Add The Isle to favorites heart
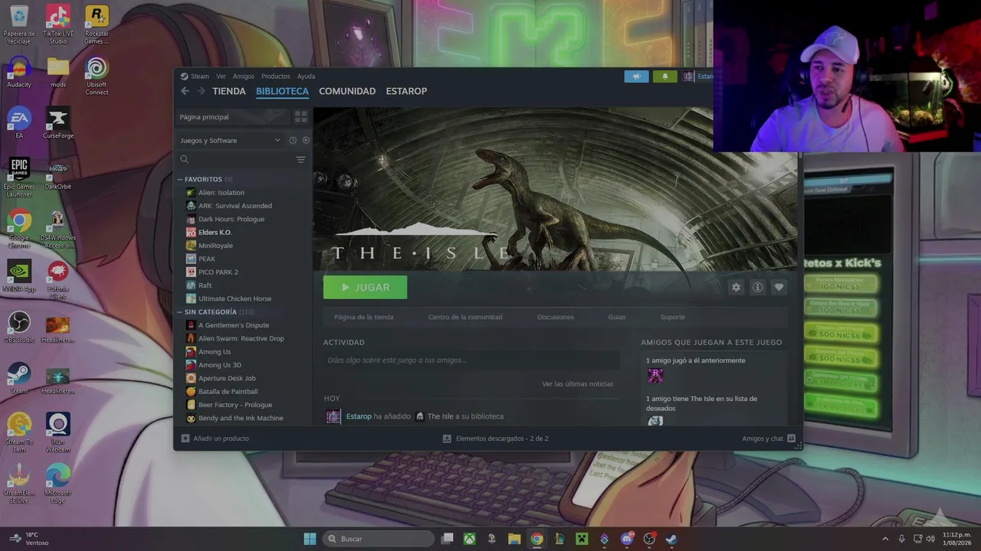 pos(779,287)
